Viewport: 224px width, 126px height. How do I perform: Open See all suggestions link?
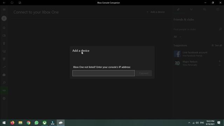pyautogui.click(x=217, y=45)
